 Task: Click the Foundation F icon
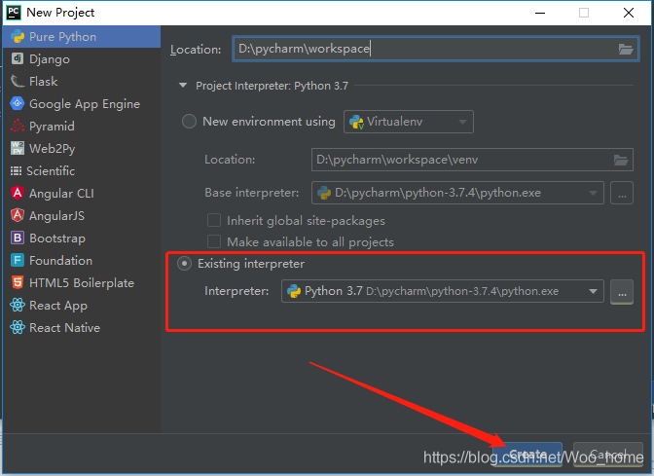click(x=18, y=260)
